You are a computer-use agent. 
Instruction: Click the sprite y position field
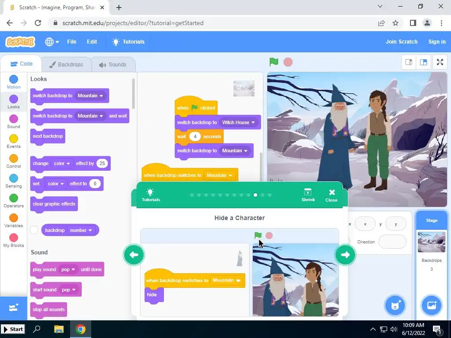(x=396, y=224)
